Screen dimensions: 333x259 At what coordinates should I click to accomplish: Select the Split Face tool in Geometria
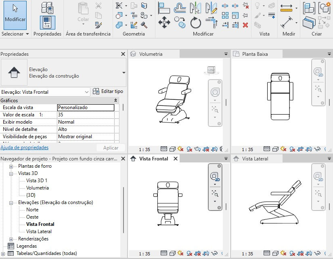click(x=144, y=6)
